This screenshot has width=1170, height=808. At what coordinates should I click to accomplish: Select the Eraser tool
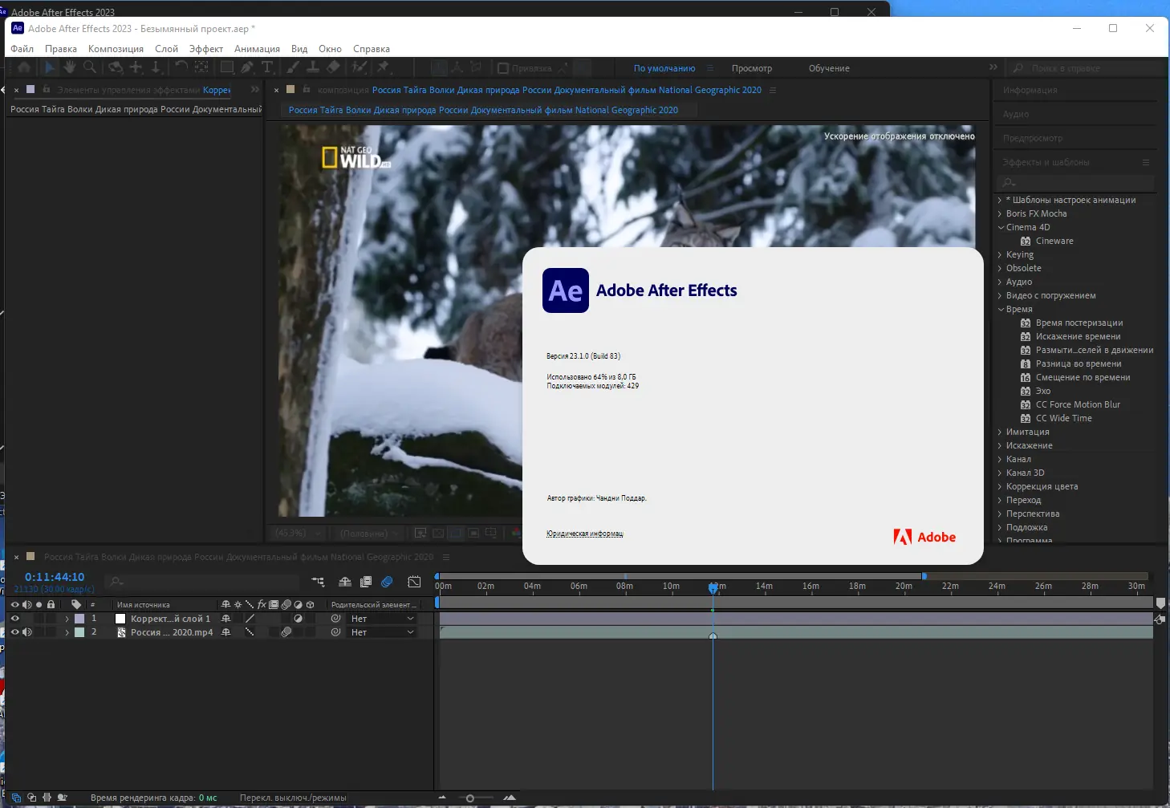[334, 67]
